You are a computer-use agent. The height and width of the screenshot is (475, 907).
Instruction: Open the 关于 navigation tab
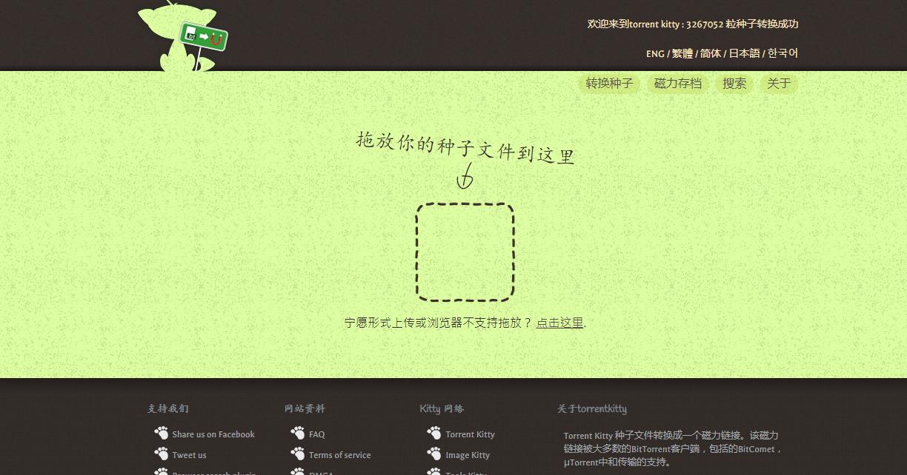point(777,84)
